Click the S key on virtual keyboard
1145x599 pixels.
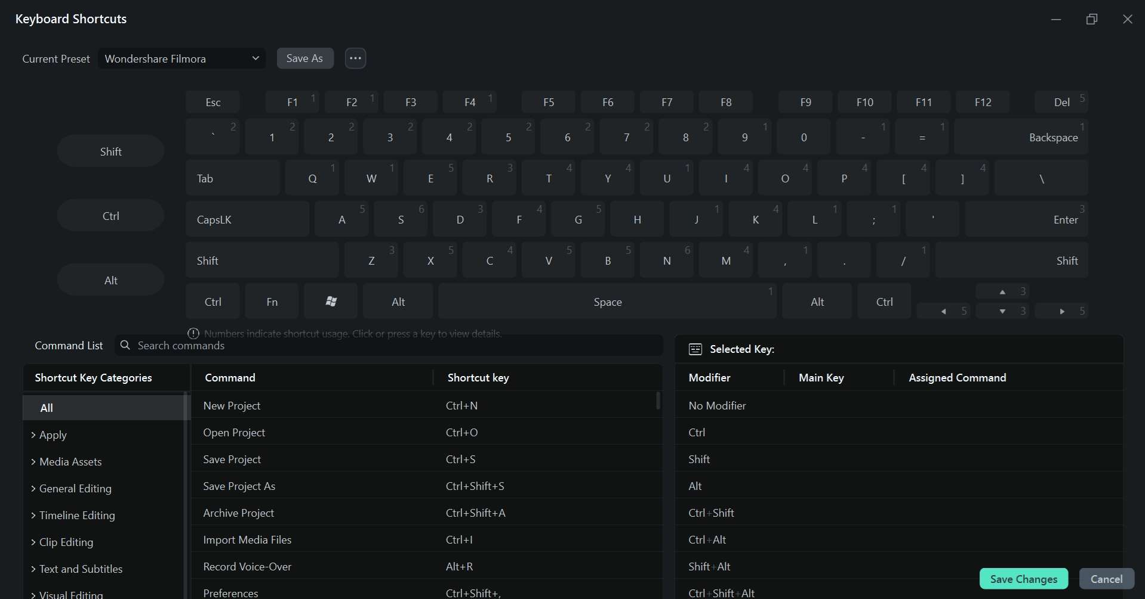tap(401, 219)
